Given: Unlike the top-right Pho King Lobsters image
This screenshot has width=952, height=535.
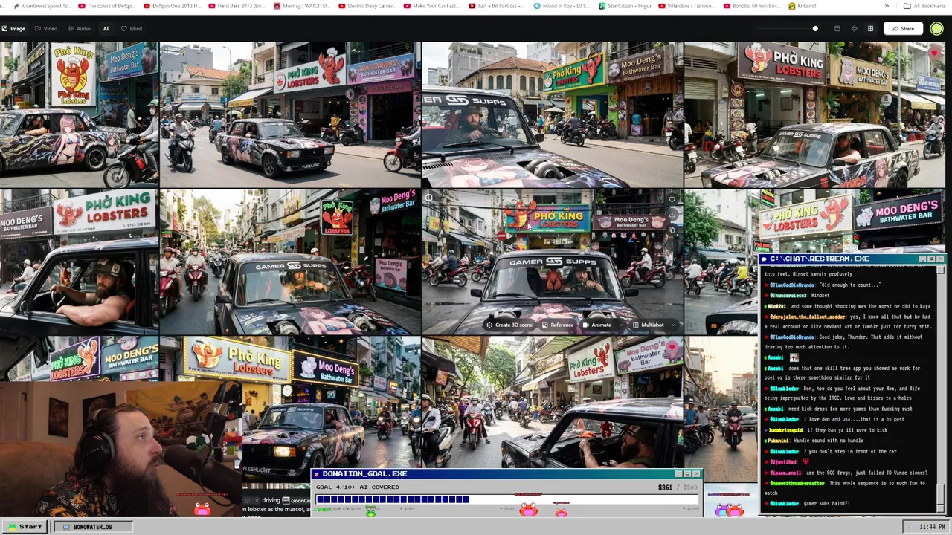Looking at the screenshot, I should 934,53.
